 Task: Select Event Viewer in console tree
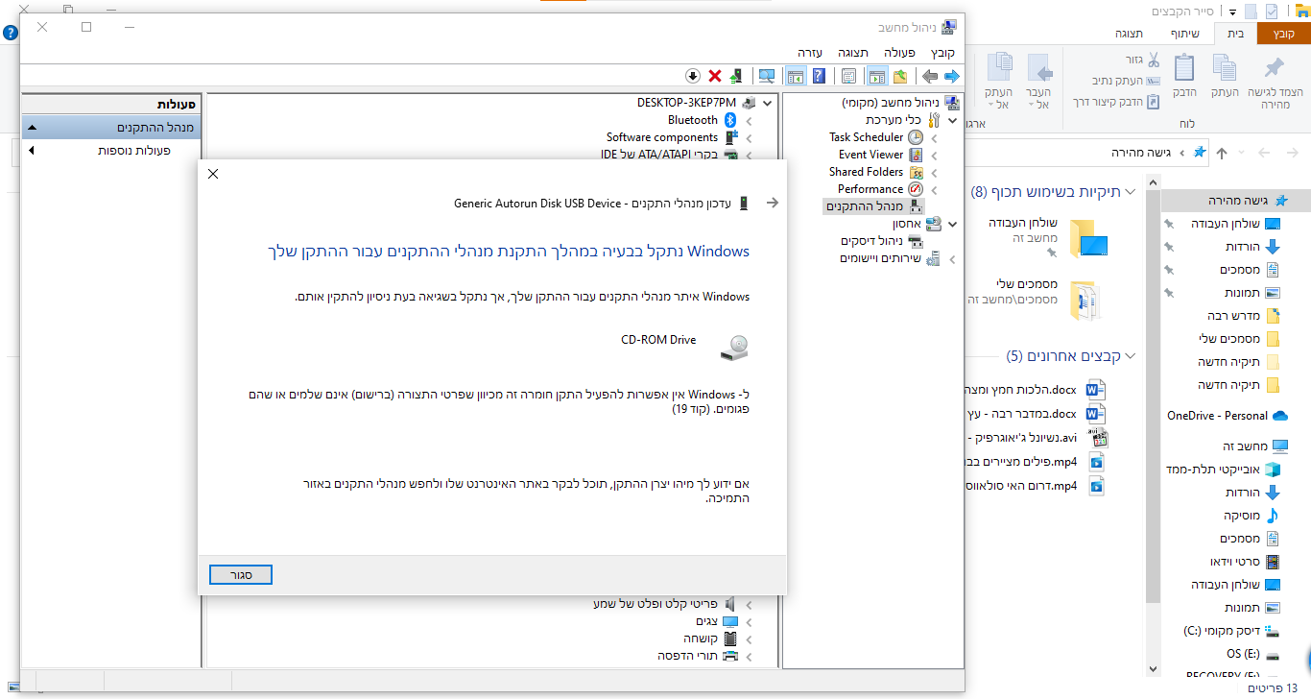pos(870,155)
